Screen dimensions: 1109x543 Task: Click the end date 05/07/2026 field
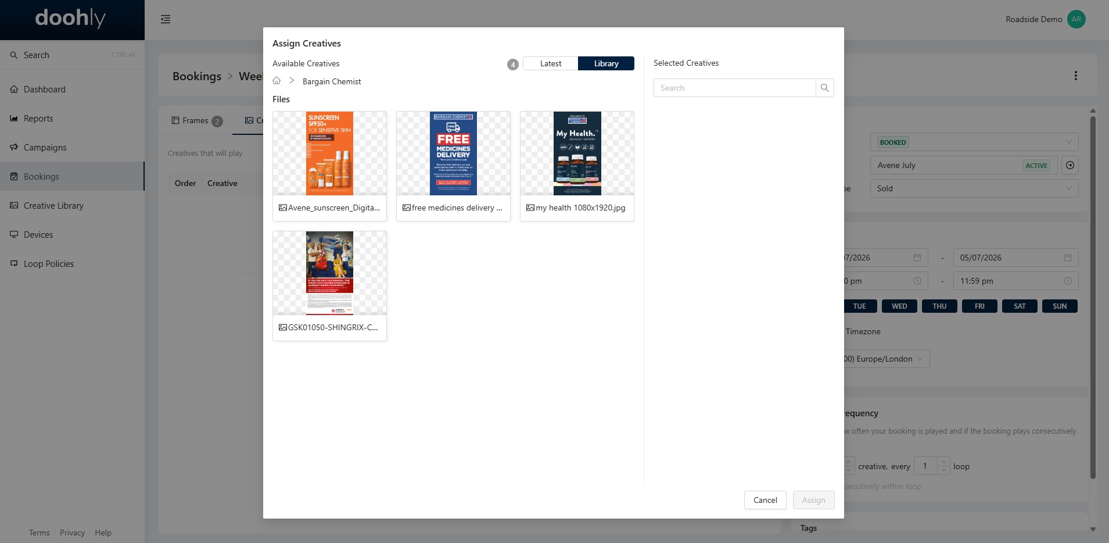1015,258
